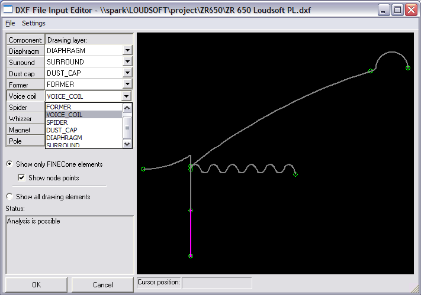This screenshot has height=295, width=421.
Task: Click the Pole component label
Action: point(25,141)
